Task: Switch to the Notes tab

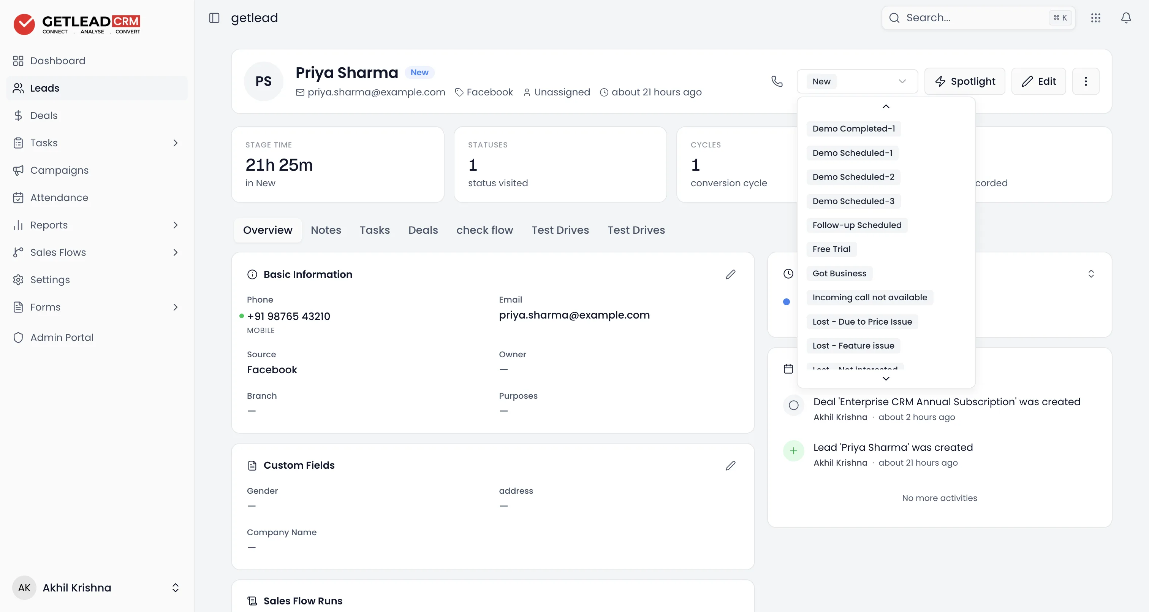Action: tap(326, 230)
